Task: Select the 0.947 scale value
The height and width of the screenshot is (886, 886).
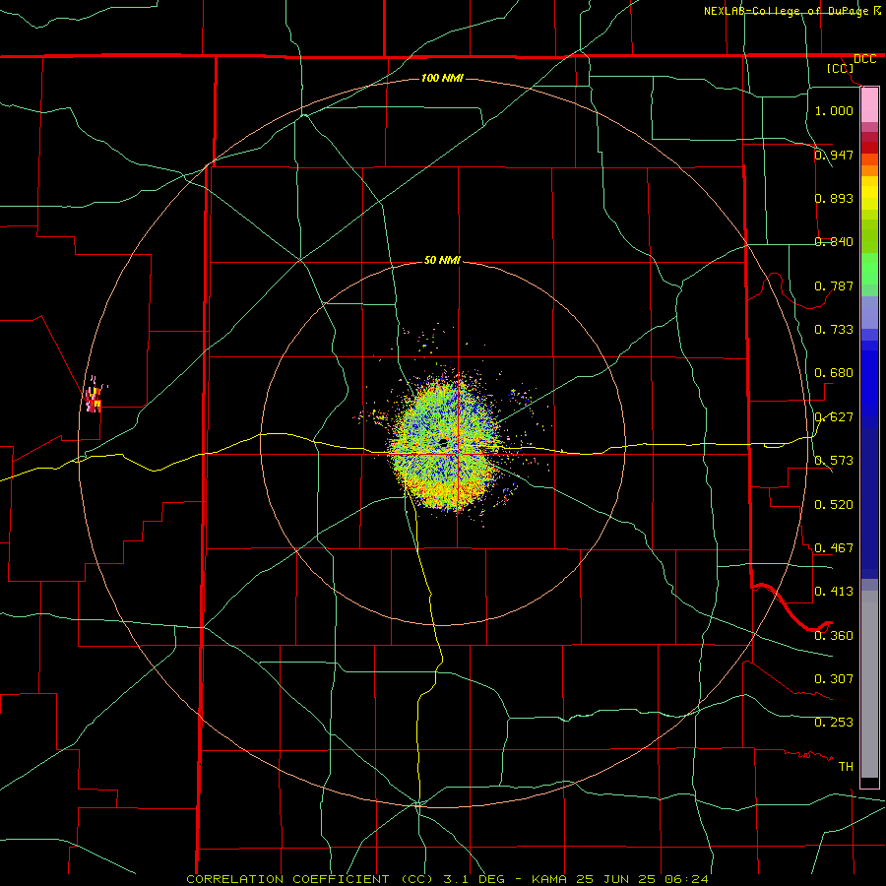Action: tap(834, 155)
